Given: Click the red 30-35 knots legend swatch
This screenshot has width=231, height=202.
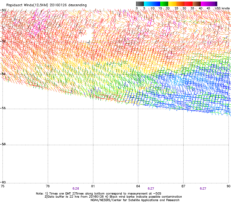Looking at the screenshot, I should pyautogui.click(x=189, y=4).
